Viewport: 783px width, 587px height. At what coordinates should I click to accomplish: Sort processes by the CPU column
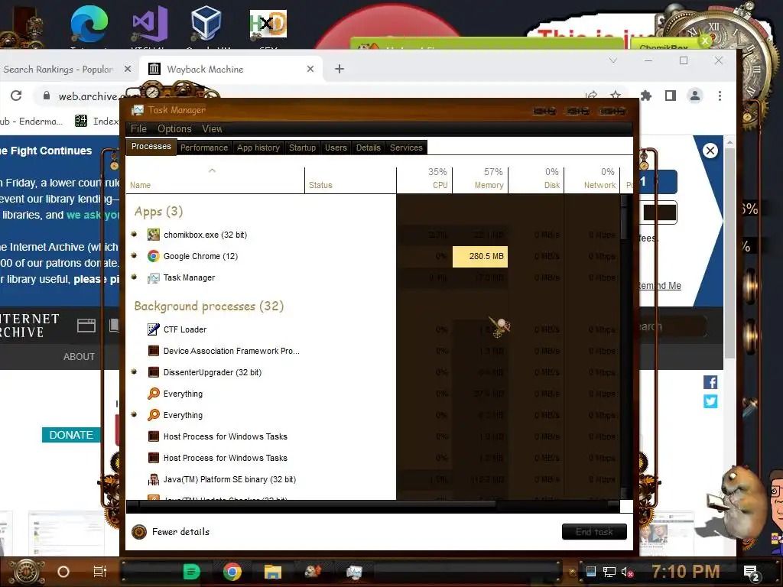point(425,180)
